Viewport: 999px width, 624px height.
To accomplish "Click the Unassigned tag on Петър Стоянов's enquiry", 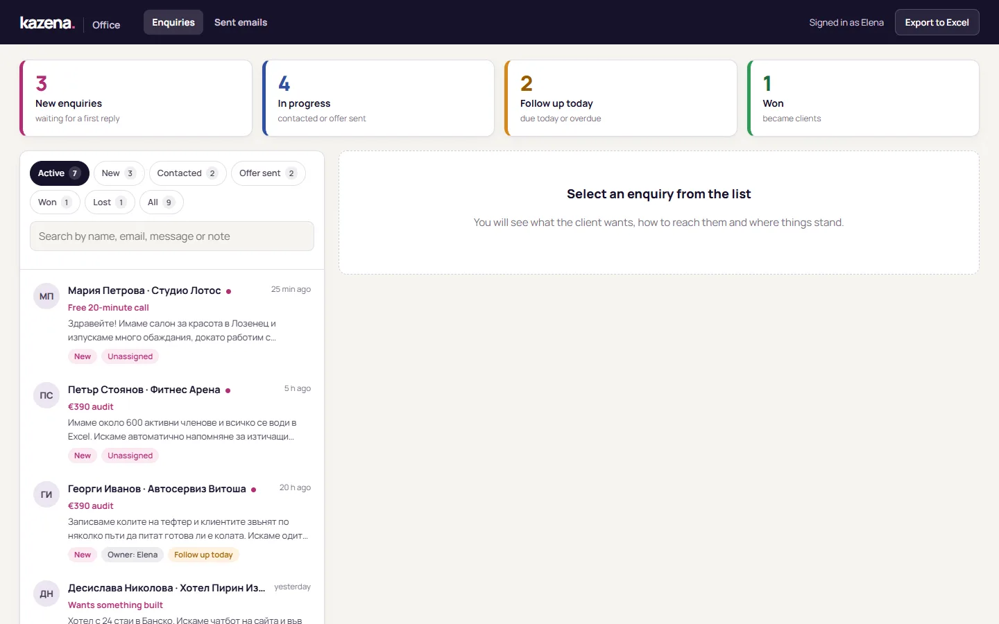I will [130, 456].
